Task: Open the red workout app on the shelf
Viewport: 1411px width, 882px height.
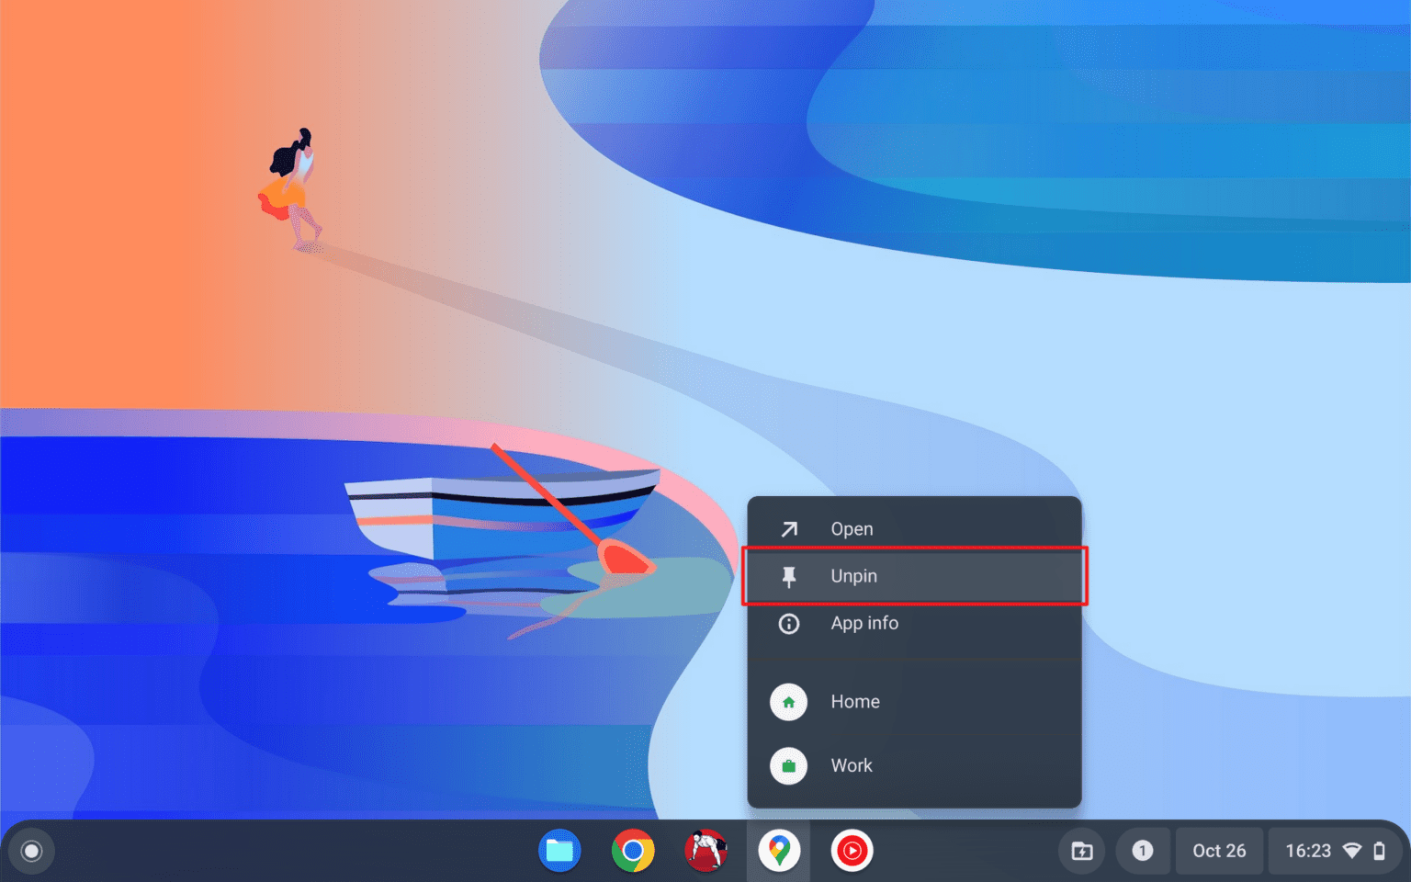Action: coord(706,851)
